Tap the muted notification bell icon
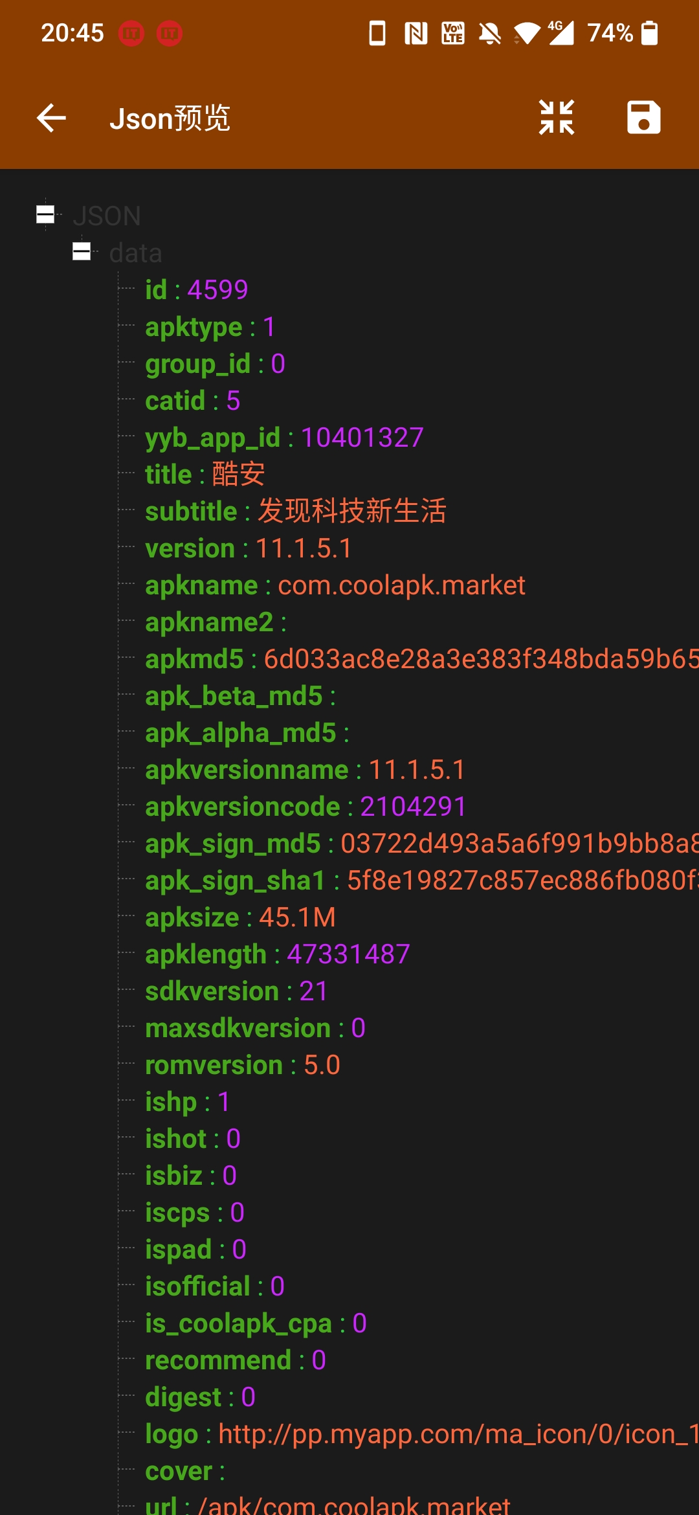This screenshot has width=699, height=1515. click(x=490, y=33)
